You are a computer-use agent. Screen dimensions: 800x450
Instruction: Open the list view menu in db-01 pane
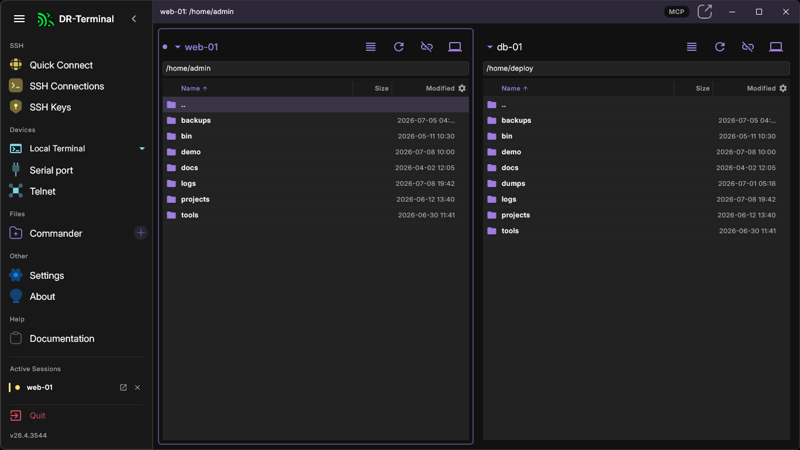click(692, 47)
